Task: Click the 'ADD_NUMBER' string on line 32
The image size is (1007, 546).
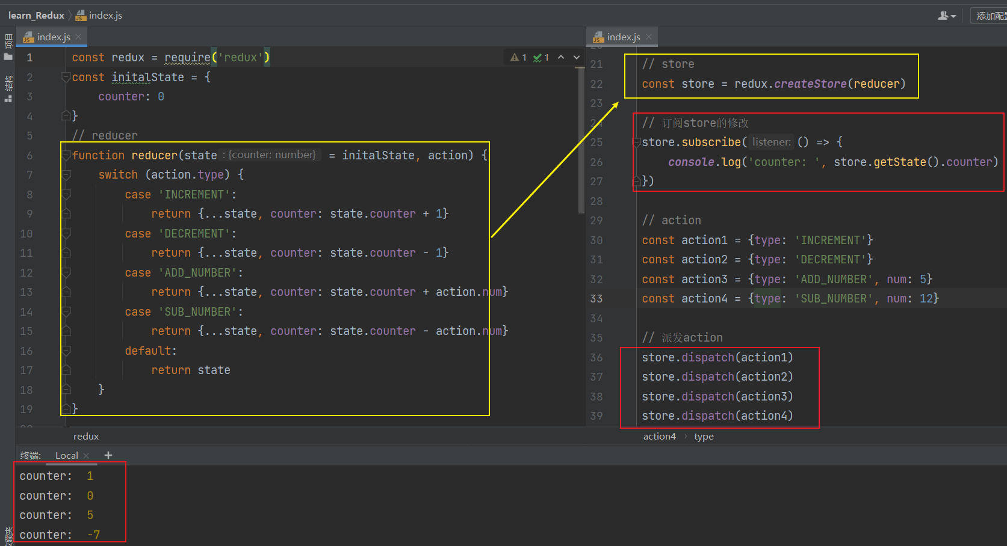Action: pyautogui.click(x=834, y=279)
